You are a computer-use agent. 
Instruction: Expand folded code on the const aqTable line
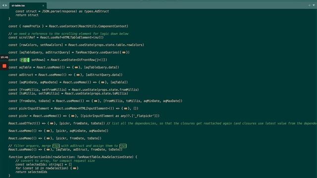click(x=76, y=67)
